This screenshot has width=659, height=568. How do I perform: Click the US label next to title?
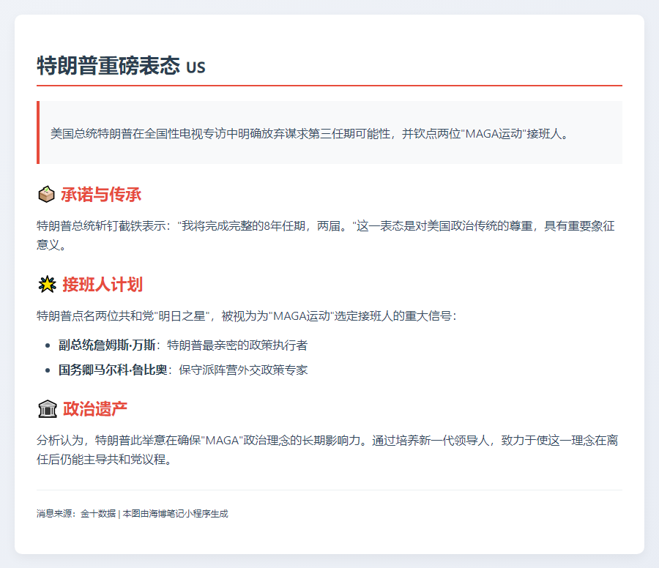[196, 67]
